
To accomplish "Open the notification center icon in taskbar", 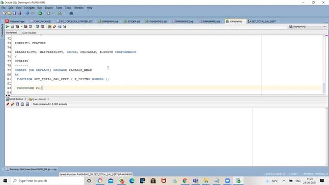I will (x=322, y=180).
